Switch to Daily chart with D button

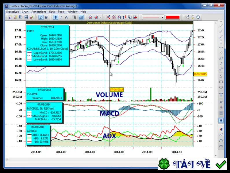pyautogui.click(x=41, y=17)
